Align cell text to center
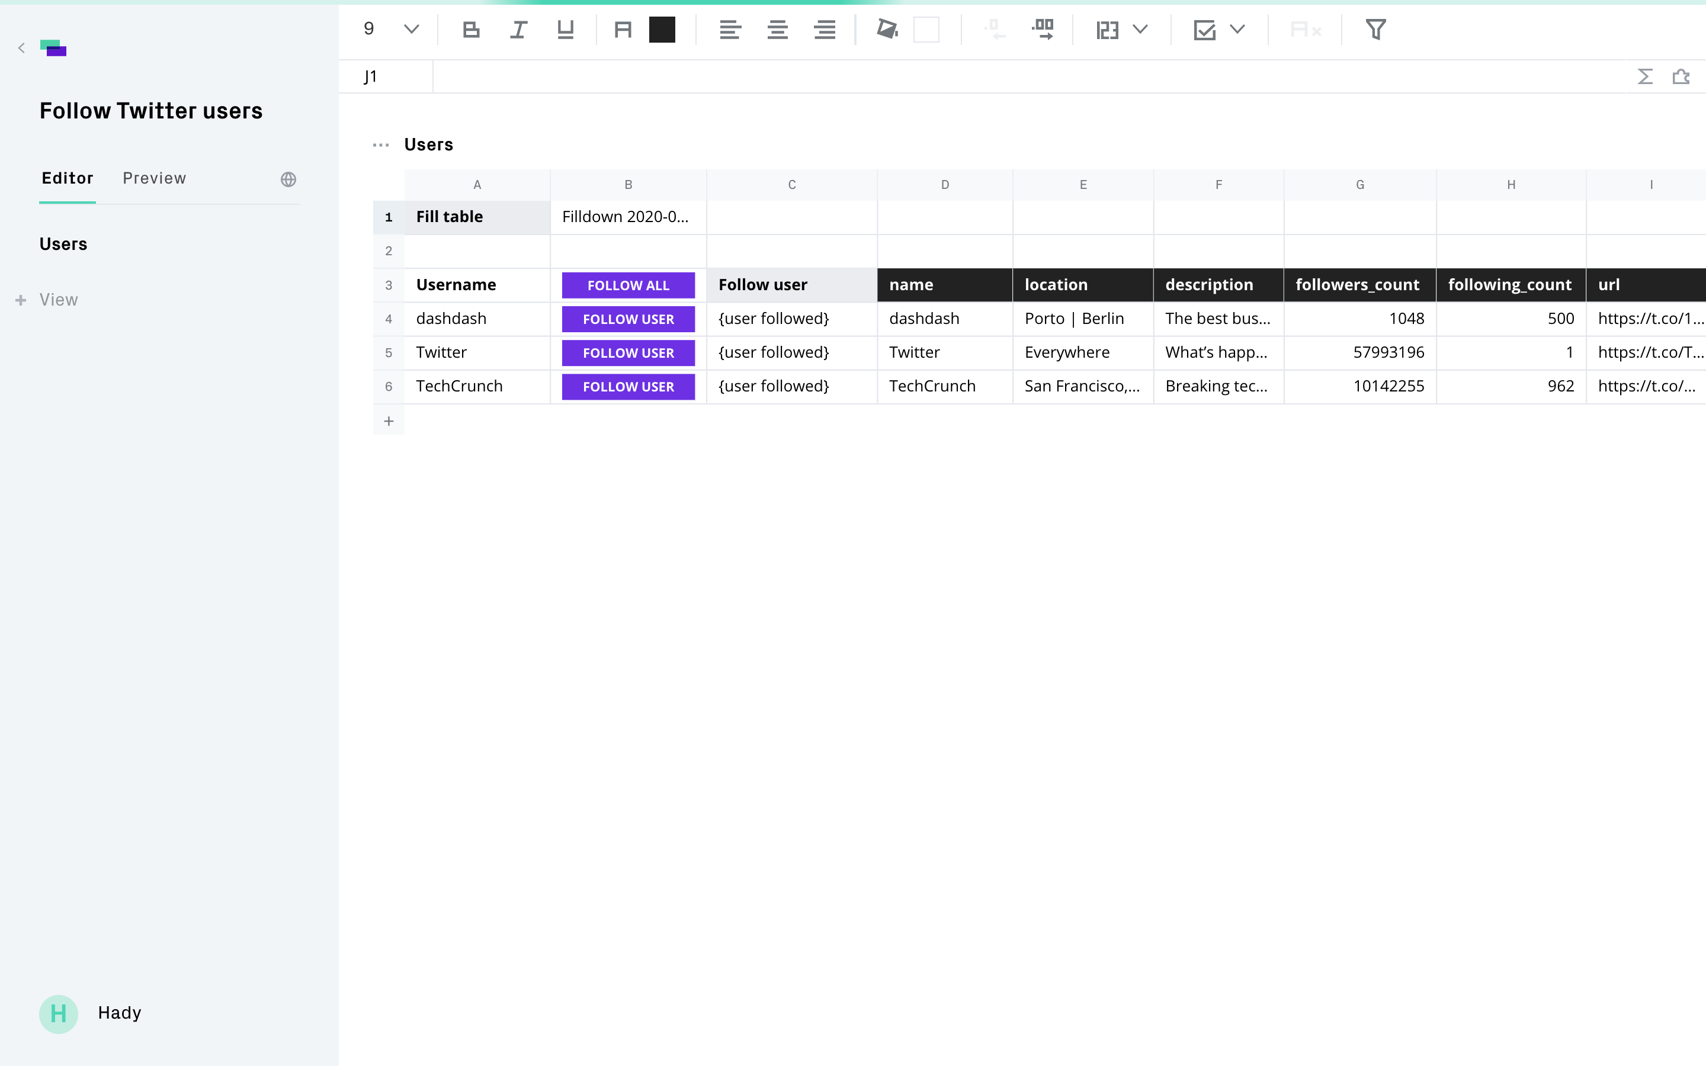Viewport: 1706px width, 1066px height. click(x=777, y=30)
